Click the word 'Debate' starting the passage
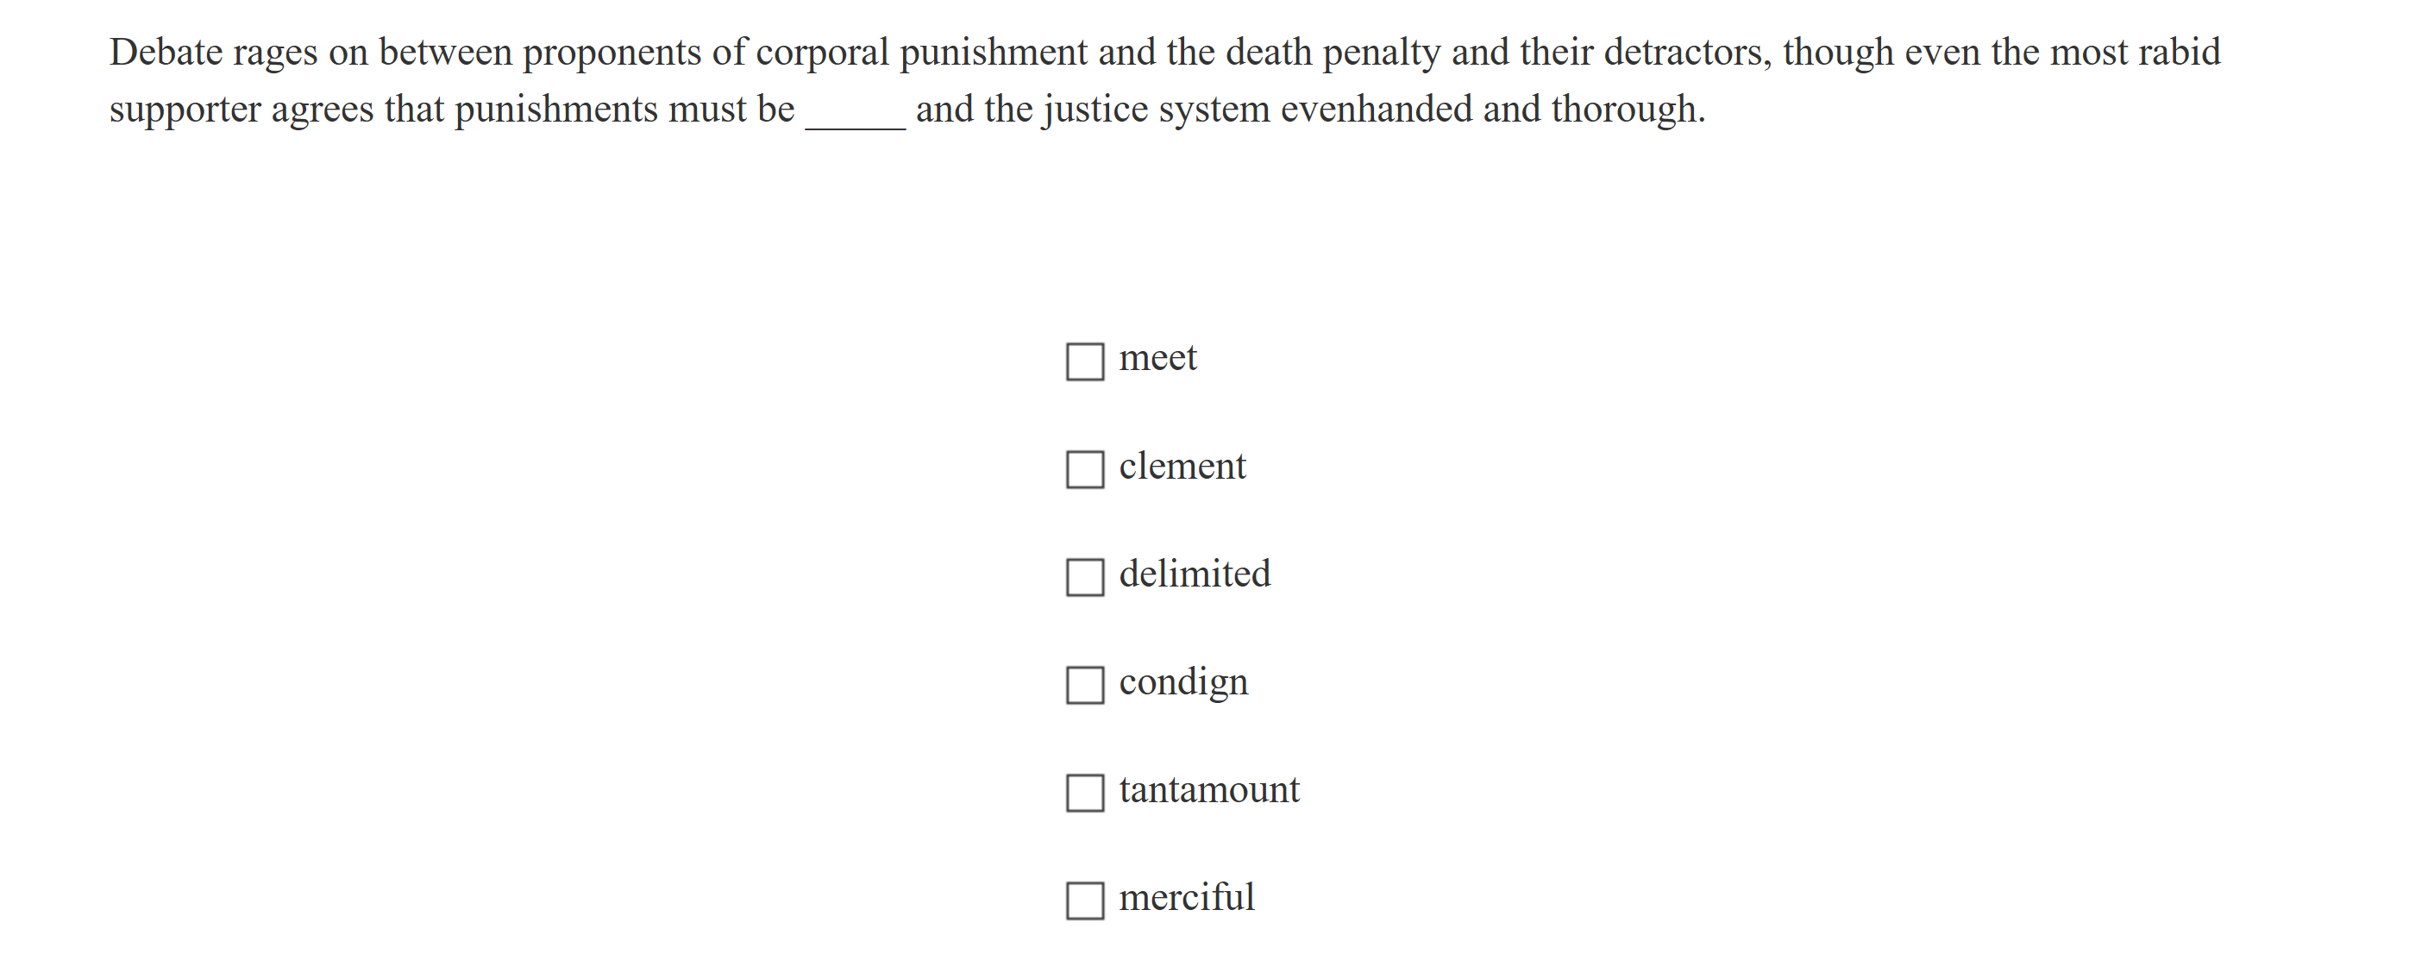2415x954 pixels. pyautogui.click(x=166, y=53)
